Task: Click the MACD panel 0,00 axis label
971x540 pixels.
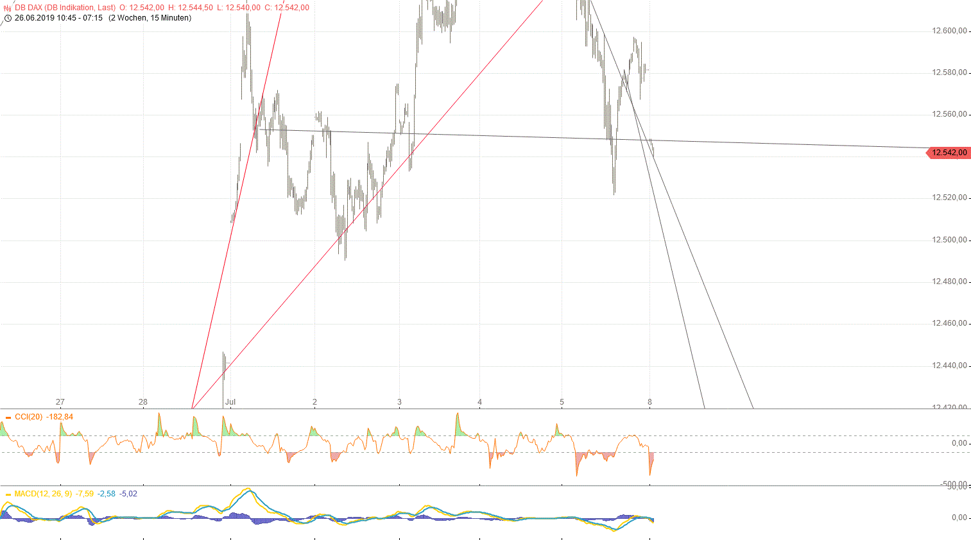Action: coord(959,518)
